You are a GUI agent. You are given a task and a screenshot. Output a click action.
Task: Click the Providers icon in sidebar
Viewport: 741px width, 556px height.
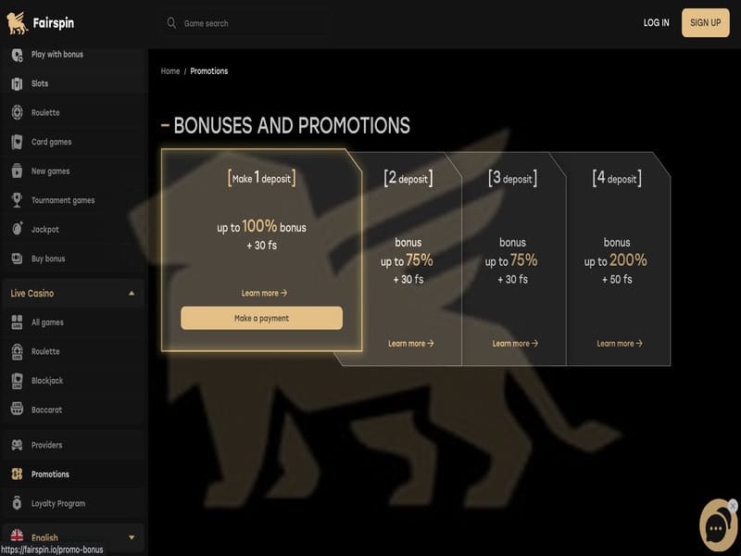pyautogui.click(x=17, y=445)
